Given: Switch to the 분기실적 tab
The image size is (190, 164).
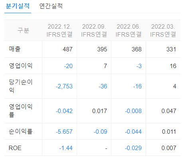Looking at the screenshot, I should click(x=18, y=6).
